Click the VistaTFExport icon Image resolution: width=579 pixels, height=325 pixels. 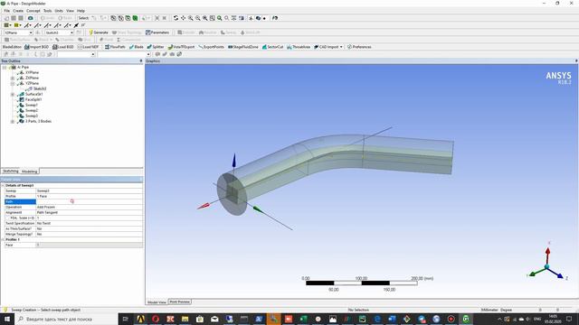[181, 47]
